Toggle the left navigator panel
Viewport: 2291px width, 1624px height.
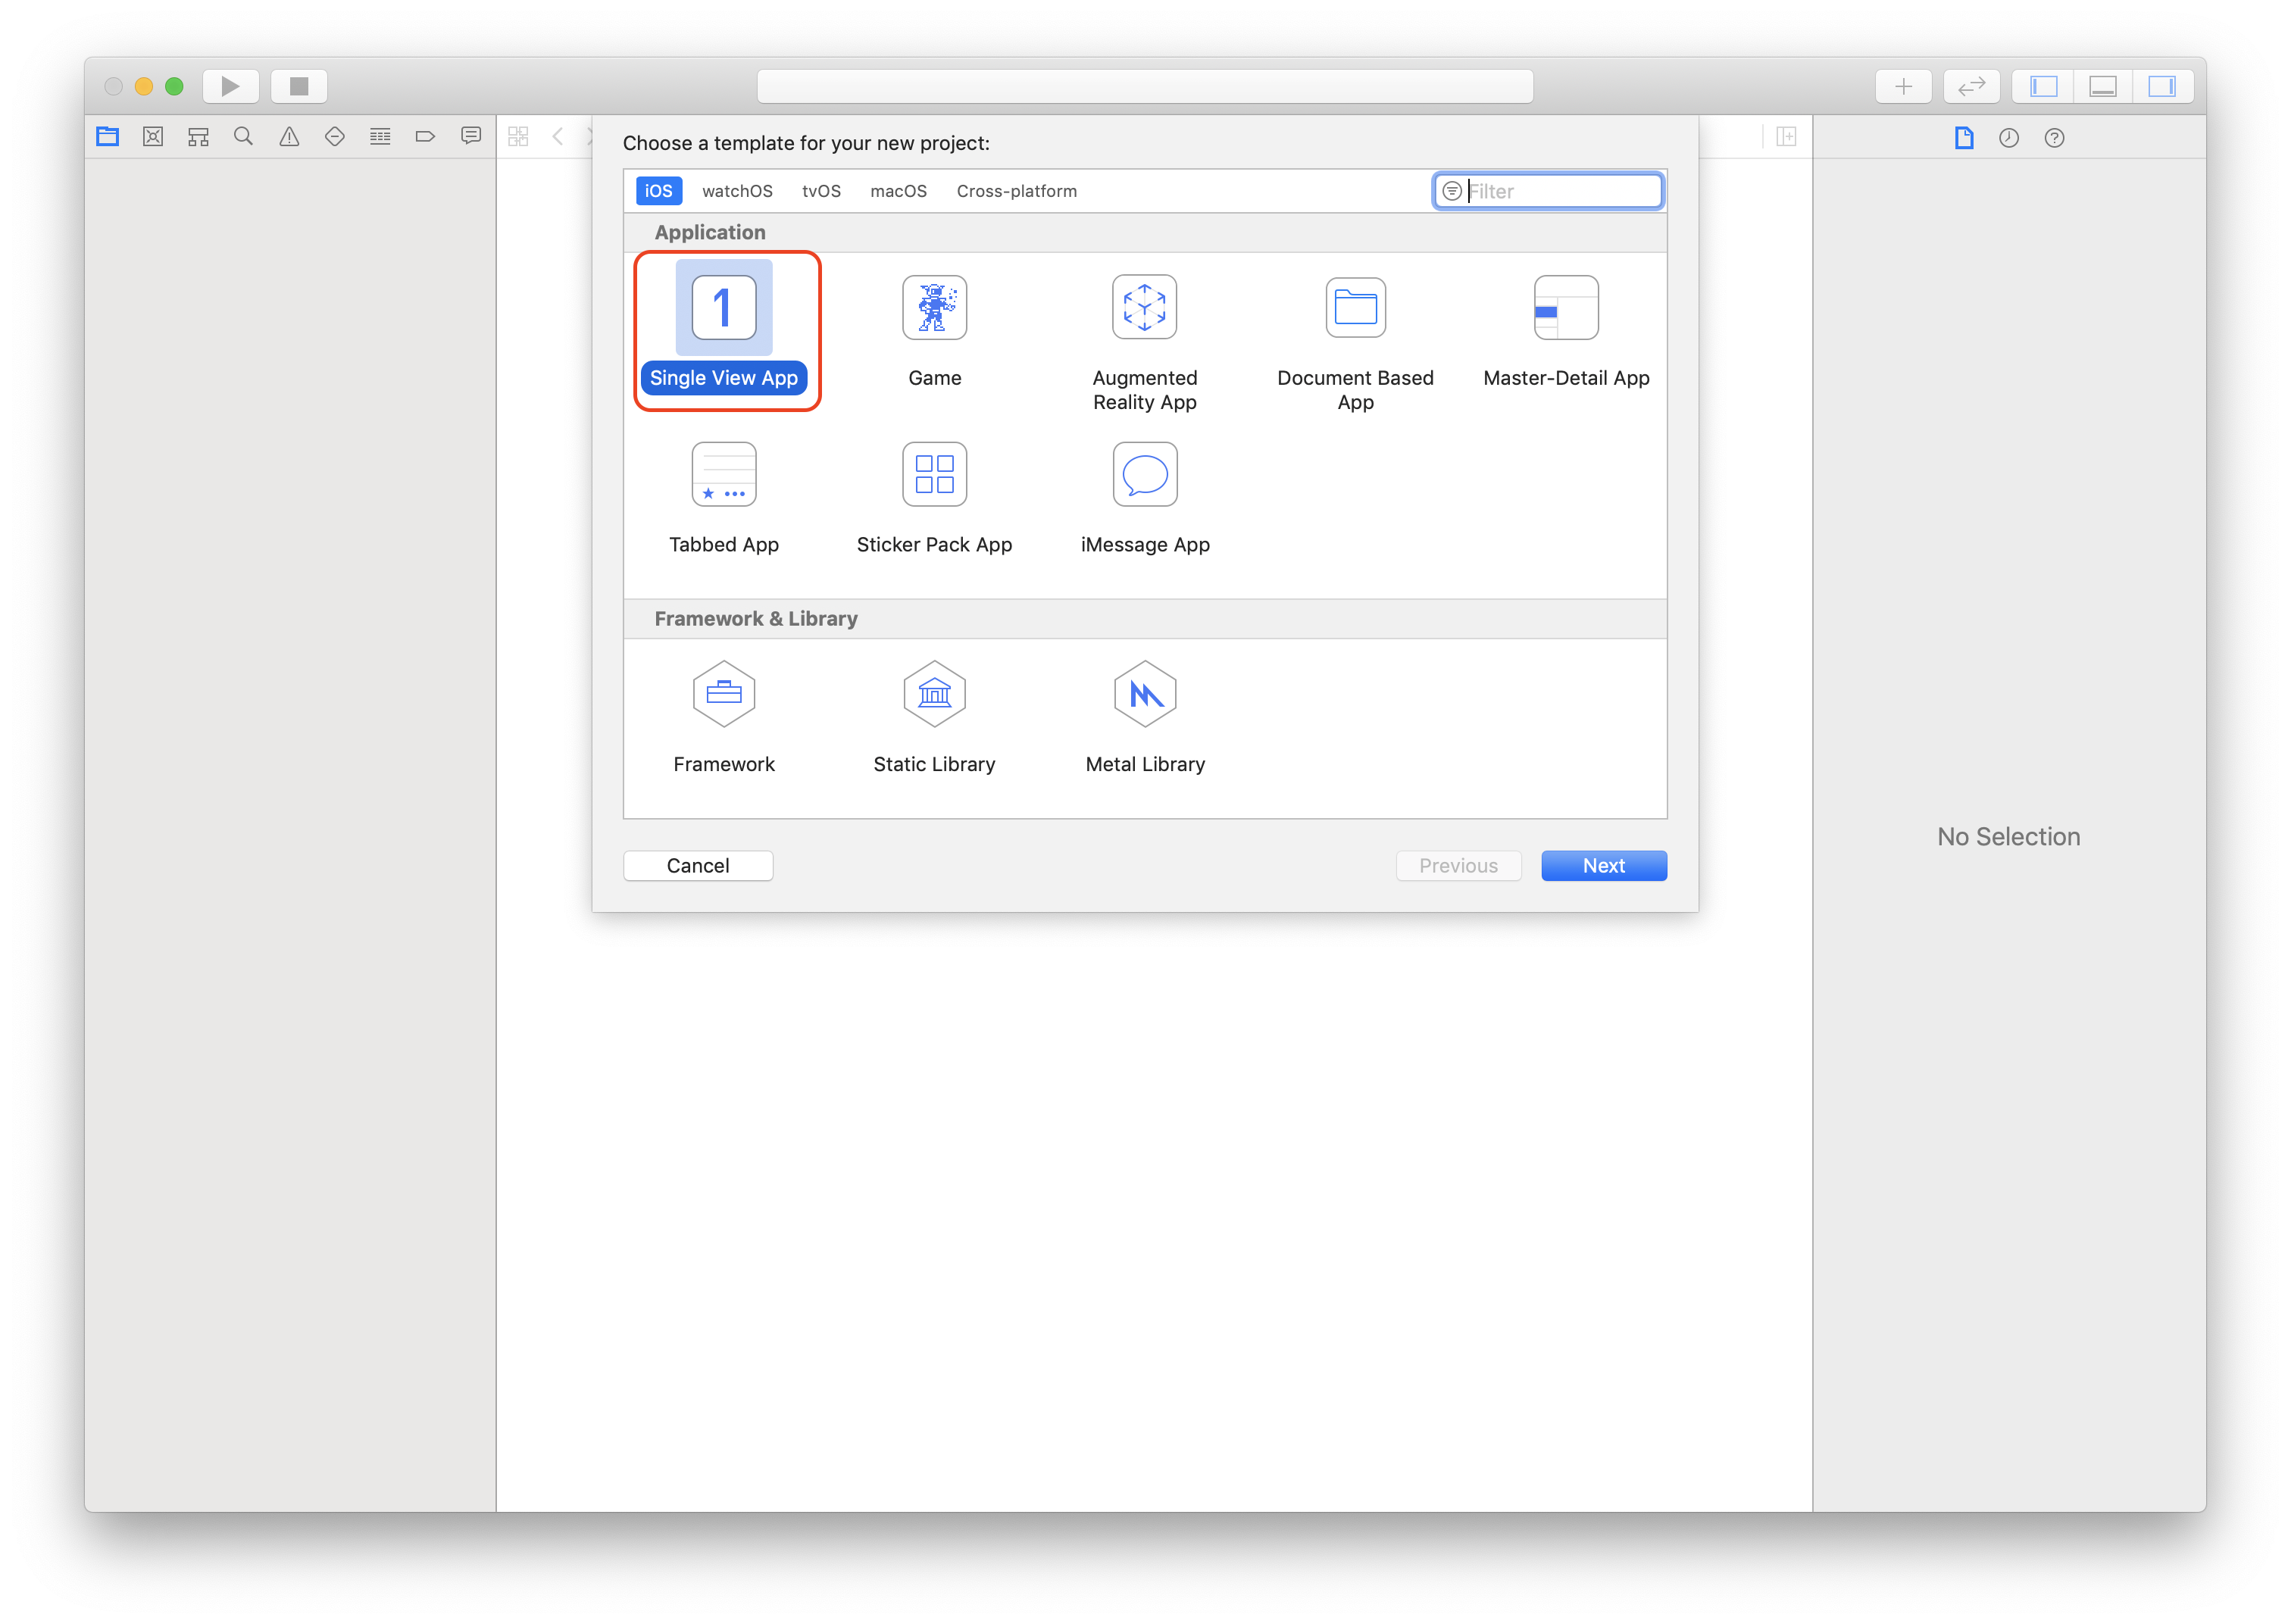(x=2043, y=87)
